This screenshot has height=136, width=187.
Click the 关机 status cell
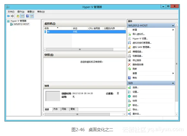pos(75,32)
